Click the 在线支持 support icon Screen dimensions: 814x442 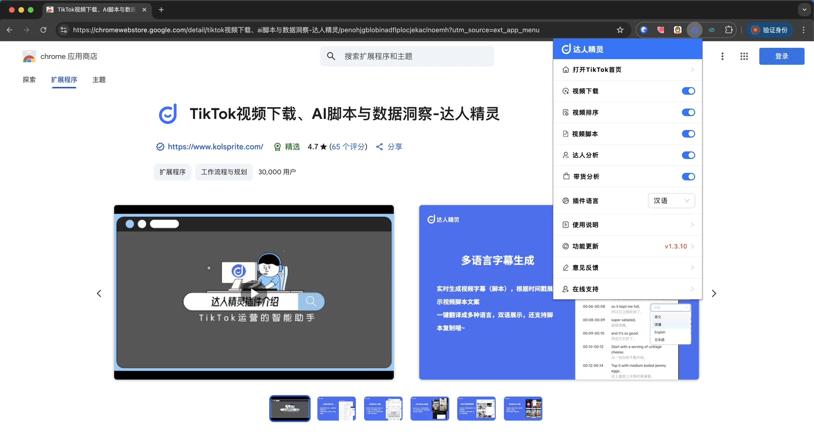point(566,289)
